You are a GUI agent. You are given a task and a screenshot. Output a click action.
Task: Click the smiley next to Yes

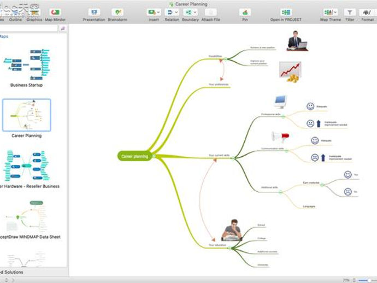point(348,175)
